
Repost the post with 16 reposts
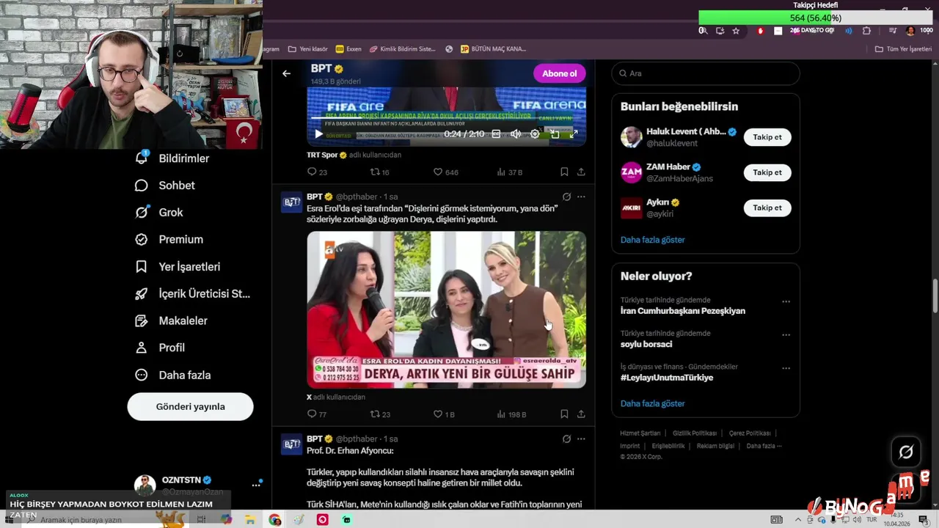[x=379, y=172]
